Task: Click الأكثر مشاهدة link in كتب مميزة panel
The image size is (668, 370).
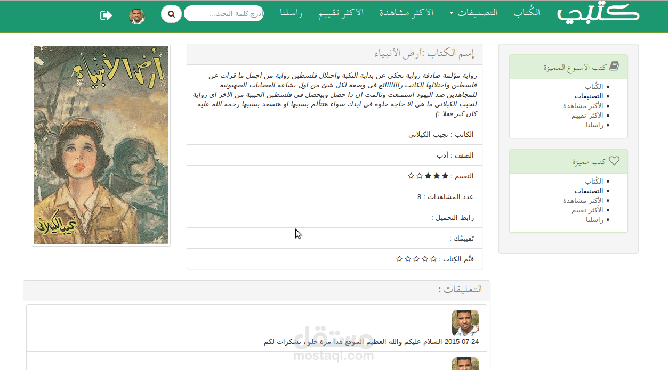Action: [x=583, y=200]
